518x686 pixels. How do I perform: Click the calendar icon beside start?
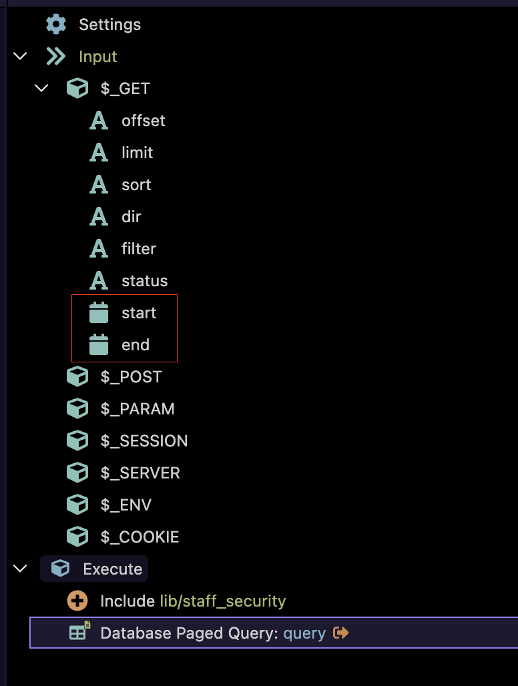click(99, 313)
